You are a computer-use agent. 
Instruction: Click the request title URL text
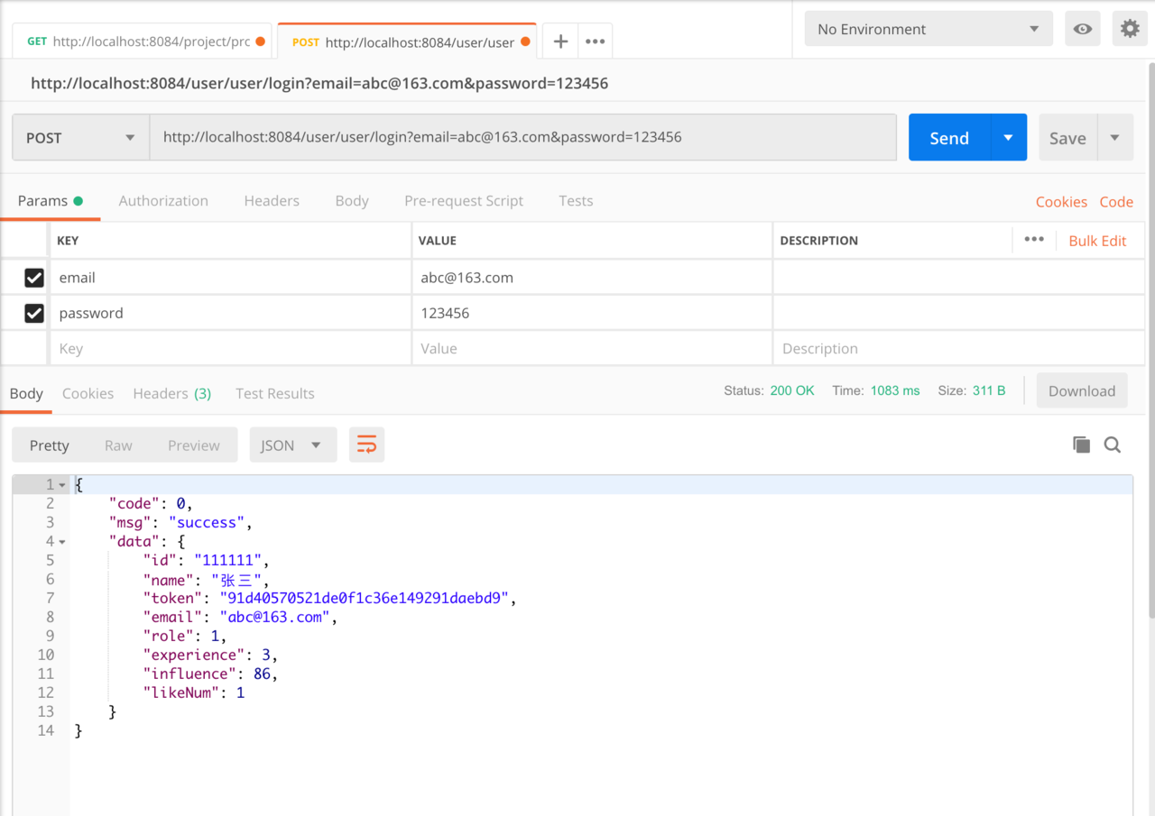click(319, 83)
